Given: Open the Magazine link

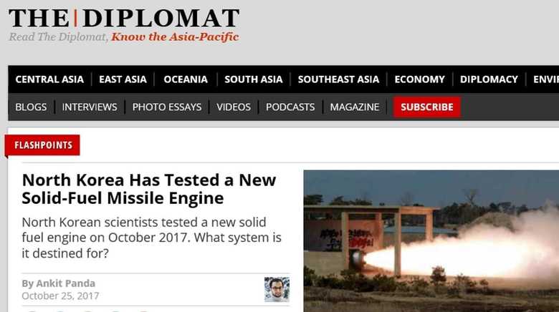Looking at the screenshot, I should tap(355, 107).
